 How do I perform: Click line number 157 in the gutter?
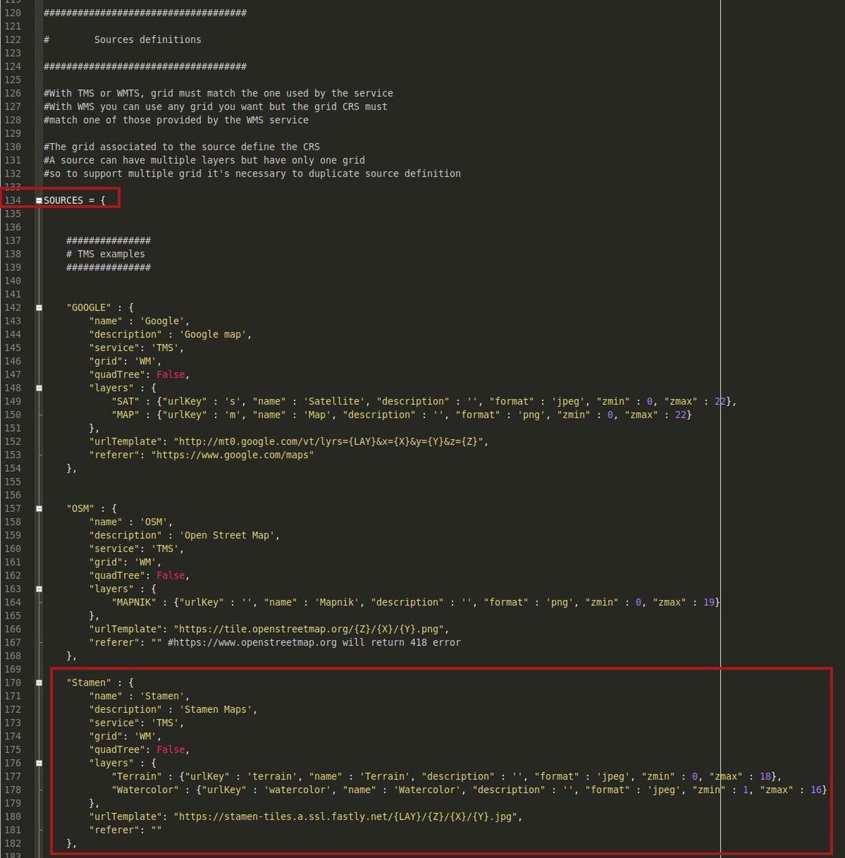[x=13, y=508]
